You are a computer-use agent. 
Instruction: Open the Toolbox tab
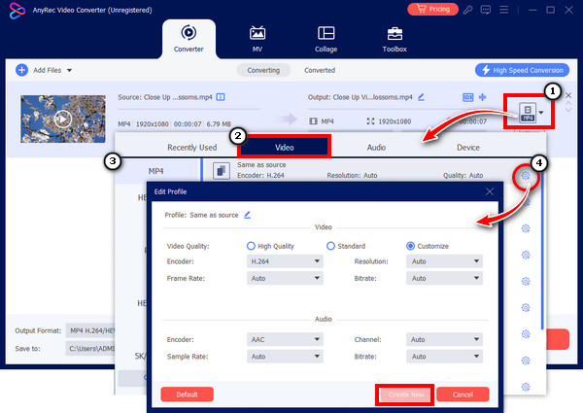[x=394, y=39]
